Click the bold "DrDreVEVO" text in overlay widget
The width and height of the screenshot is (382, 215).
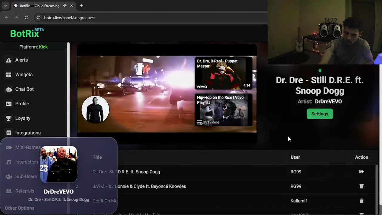(x=58, y=192)
